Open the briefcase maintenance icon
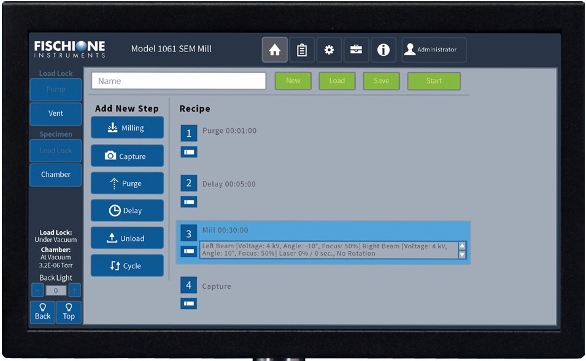The width and height of the screenshot is (586, 361). pos(356,50)
